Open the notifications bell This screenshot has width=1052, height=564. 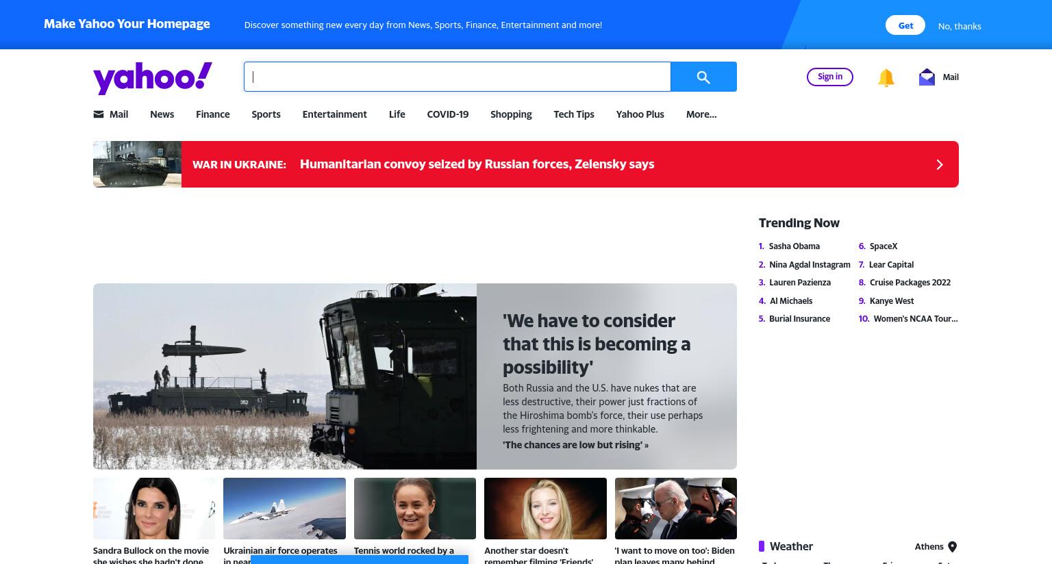886,77
